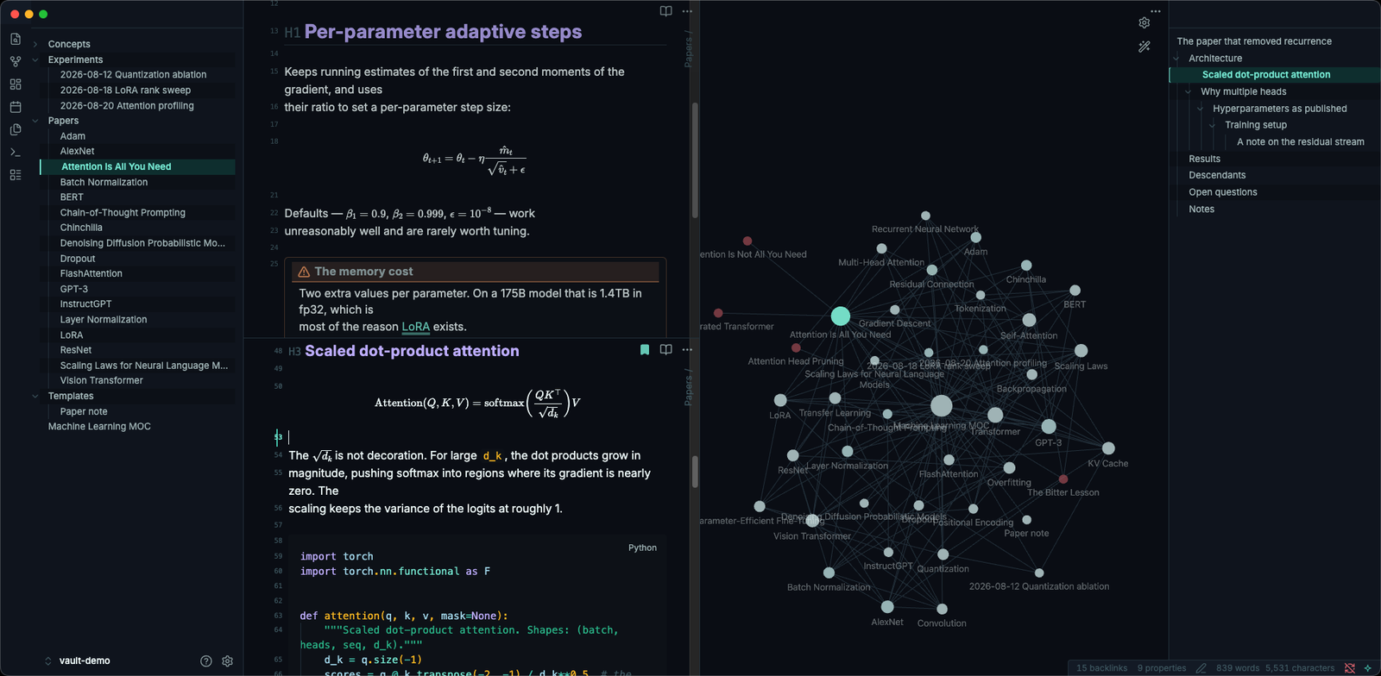Click The Bitter Lesson graph node
Viewport: 1381px width, 676px height.
coord(1063,479)
